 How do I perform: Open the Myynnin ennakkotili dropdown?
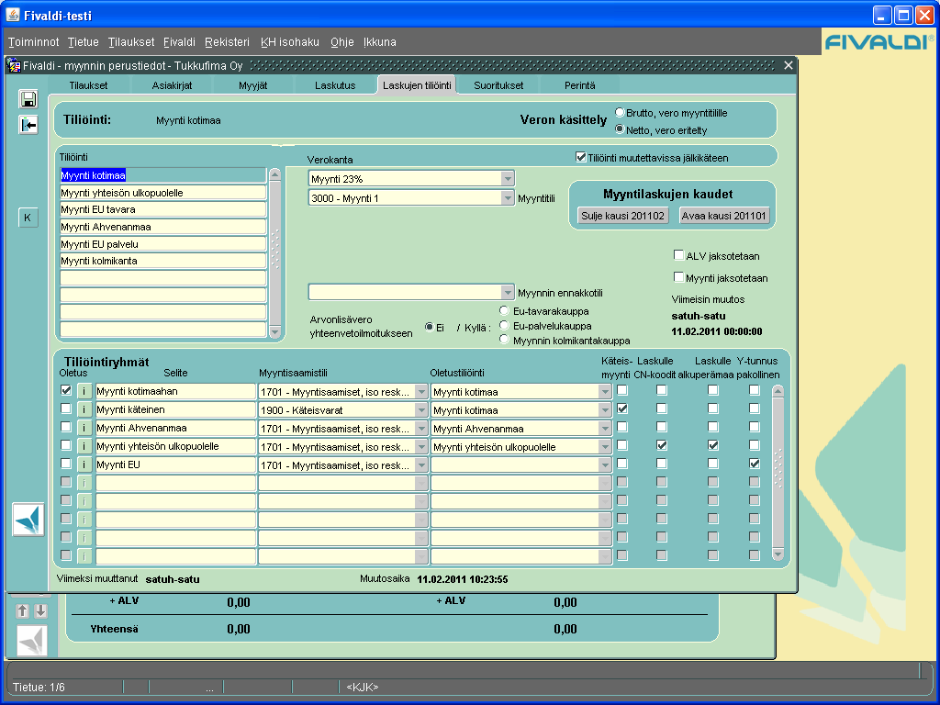pyautogui.click(x=508, y=293)
